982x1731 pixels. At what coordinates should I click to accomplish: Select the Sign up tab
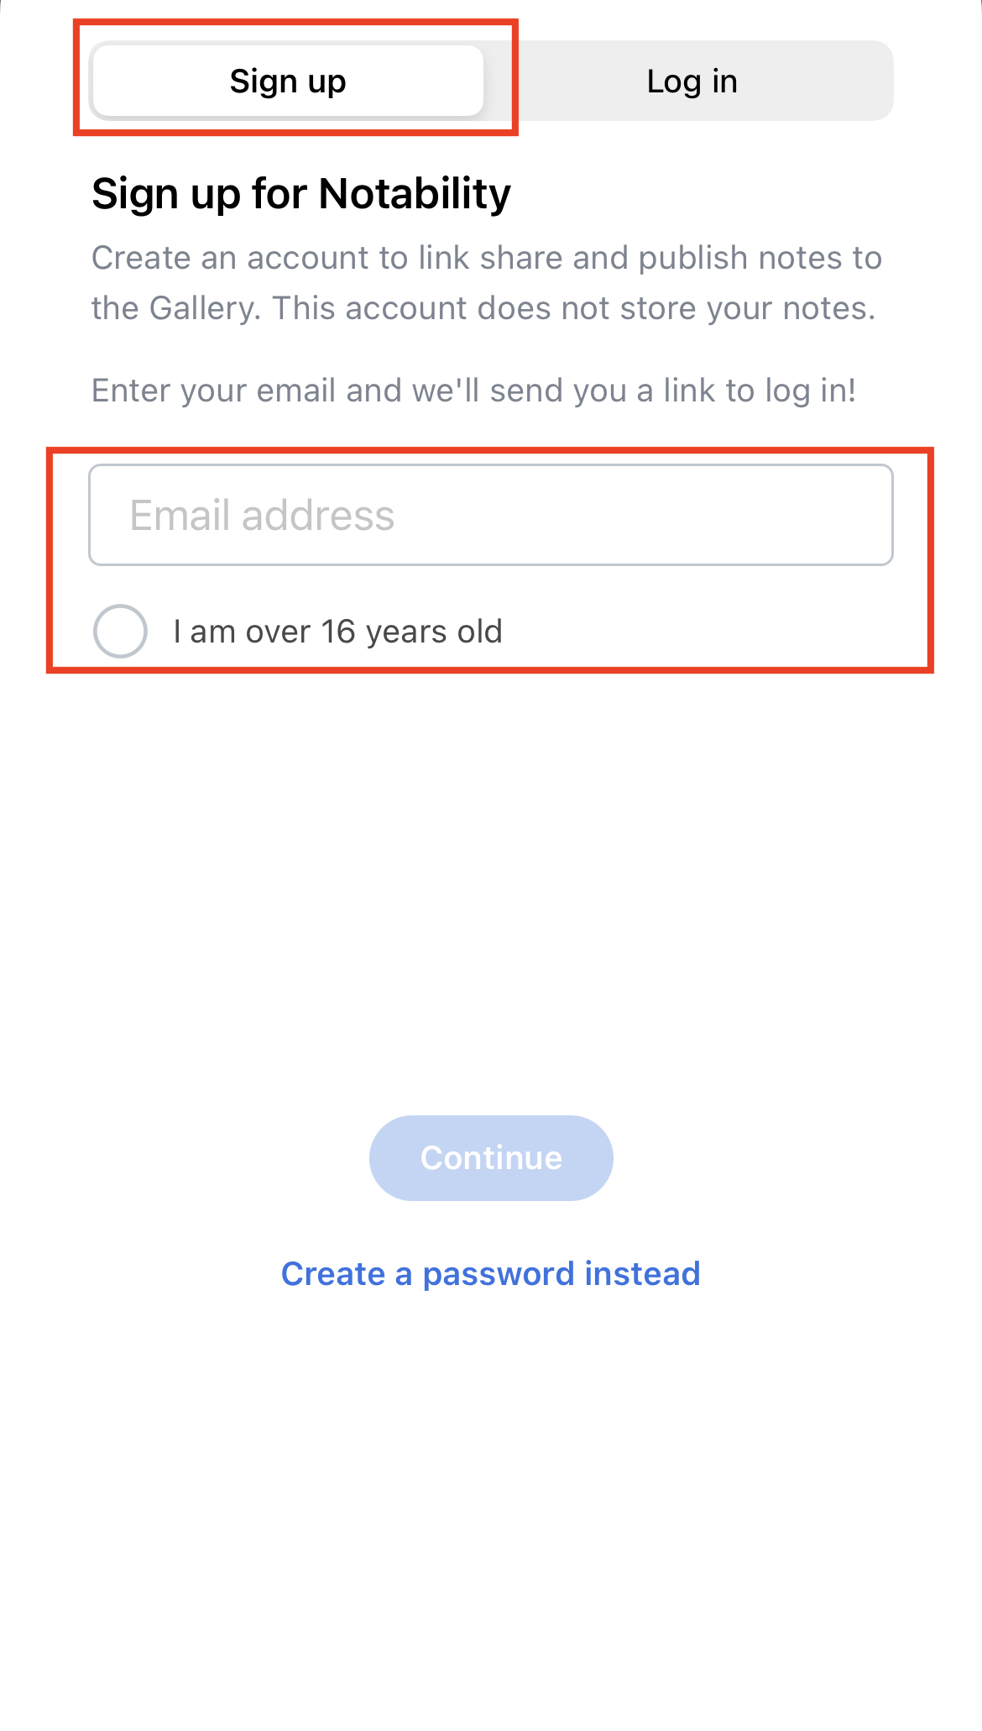click(288, 81)
